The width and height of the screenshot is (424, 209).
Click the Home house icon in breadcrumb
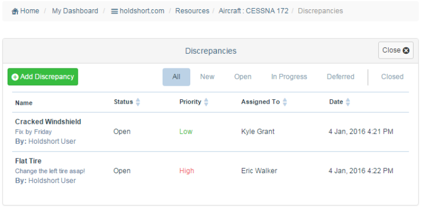pos(15,11)
